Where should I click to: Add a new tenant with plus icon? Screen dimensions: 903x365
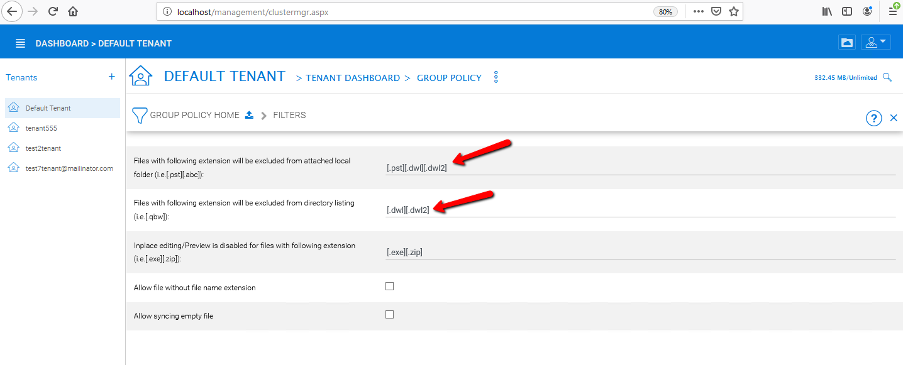[112, 77]
